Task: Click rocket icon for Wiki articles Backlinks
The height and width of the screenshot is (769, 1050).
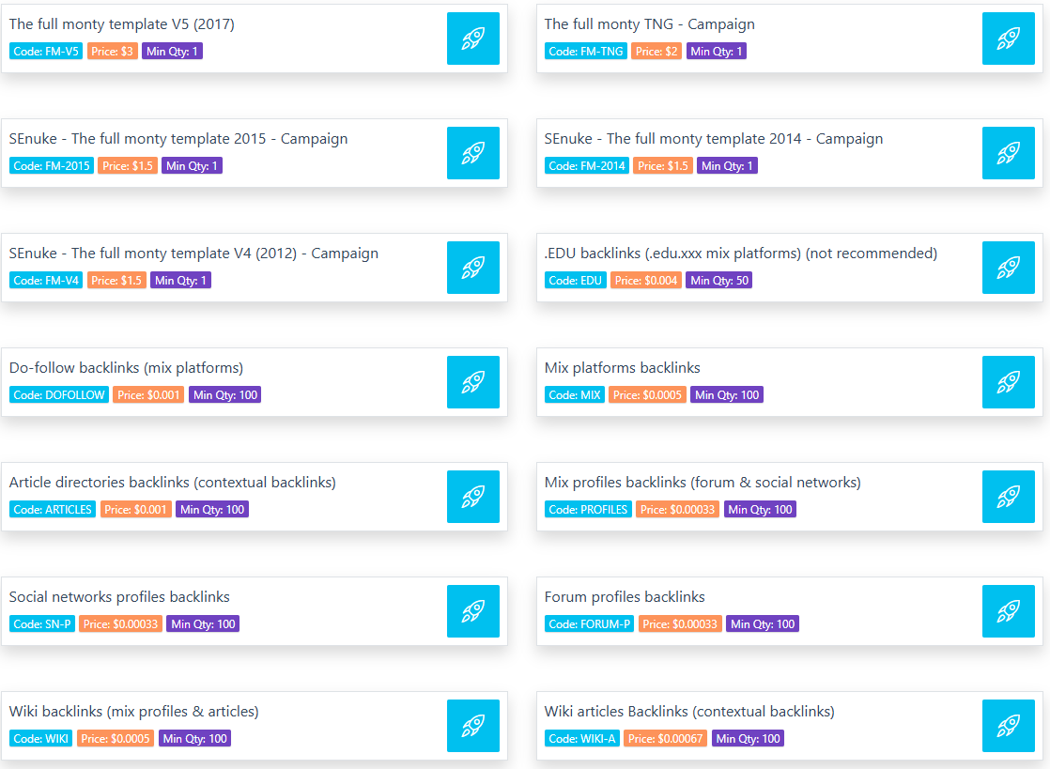Action: point(1008,725)
